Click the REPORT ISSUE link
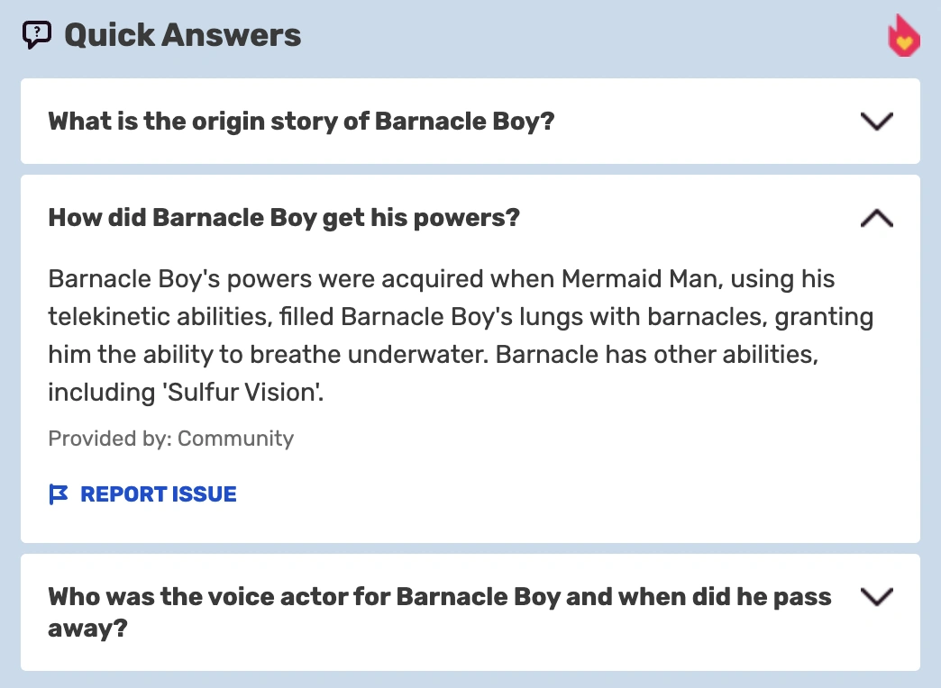The width and height of the screenshot is (941, 688). 158,494
